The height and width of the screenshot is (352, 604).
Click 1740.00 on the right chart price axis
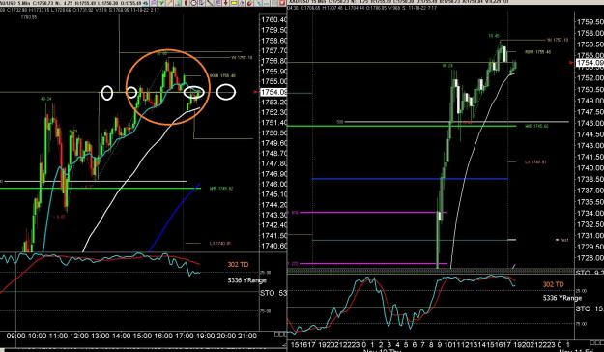click(590, 168)
